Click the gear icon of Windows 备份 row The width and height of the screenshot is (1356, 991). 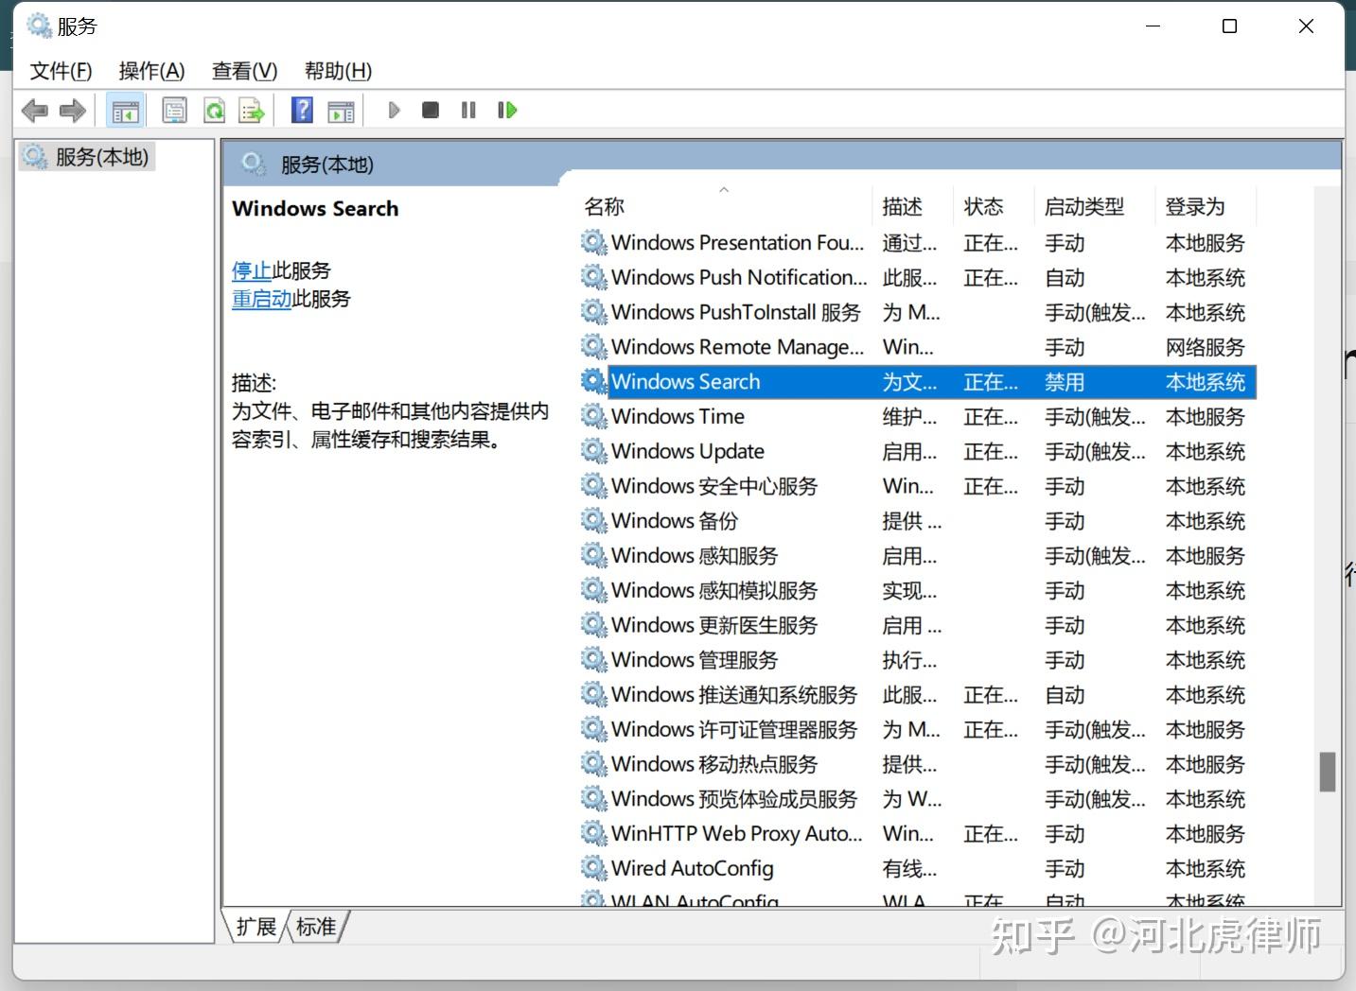point(593,520)
